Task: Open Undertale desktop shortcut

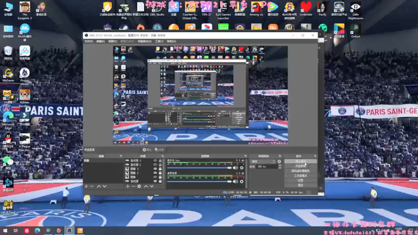Action: [x=306, y=9]
